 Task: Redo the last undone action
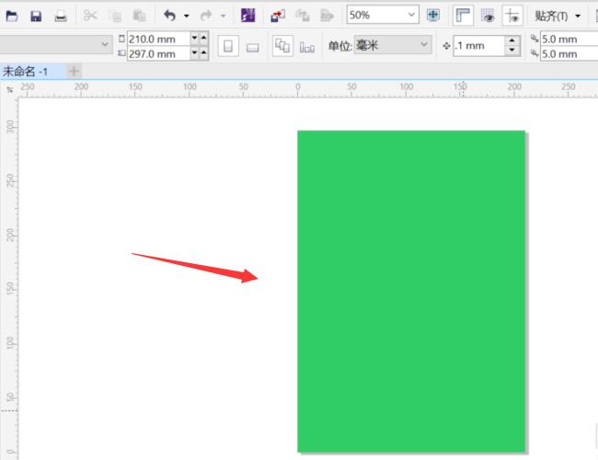[x=206, y=16]
